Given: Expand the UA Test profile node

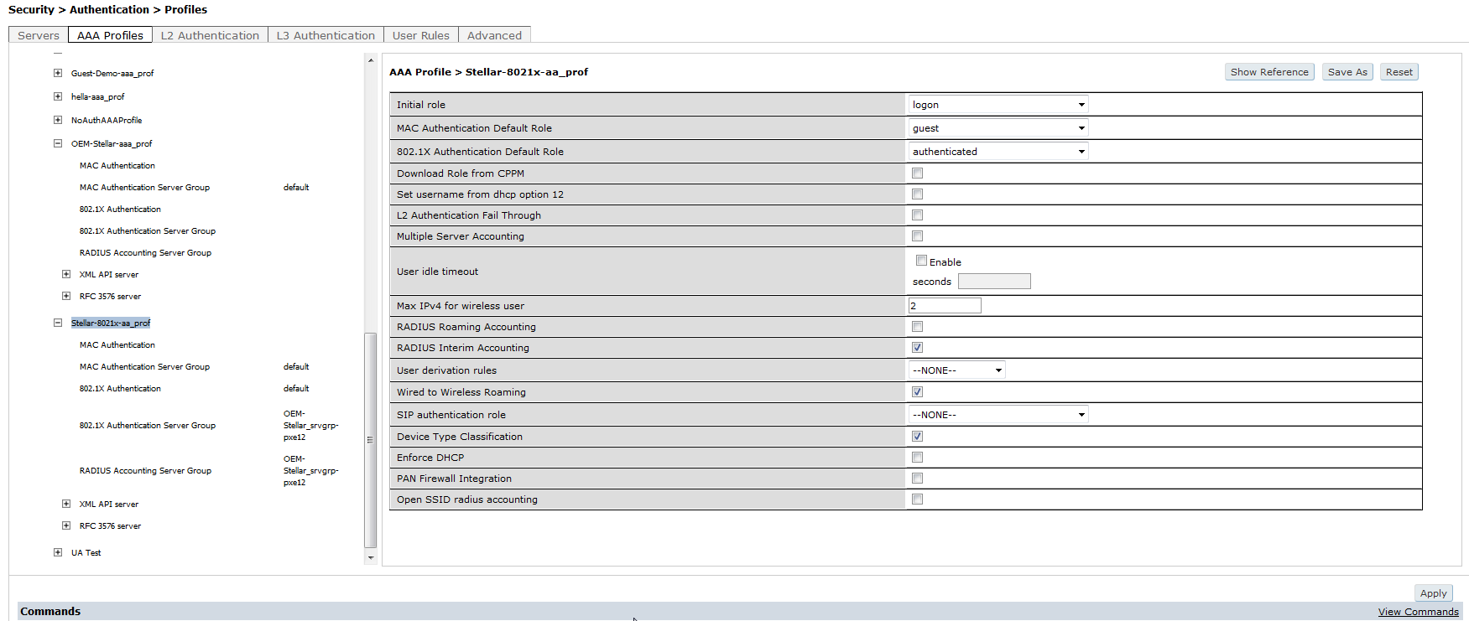Looking at the screenshot, I should pos(58,553).
